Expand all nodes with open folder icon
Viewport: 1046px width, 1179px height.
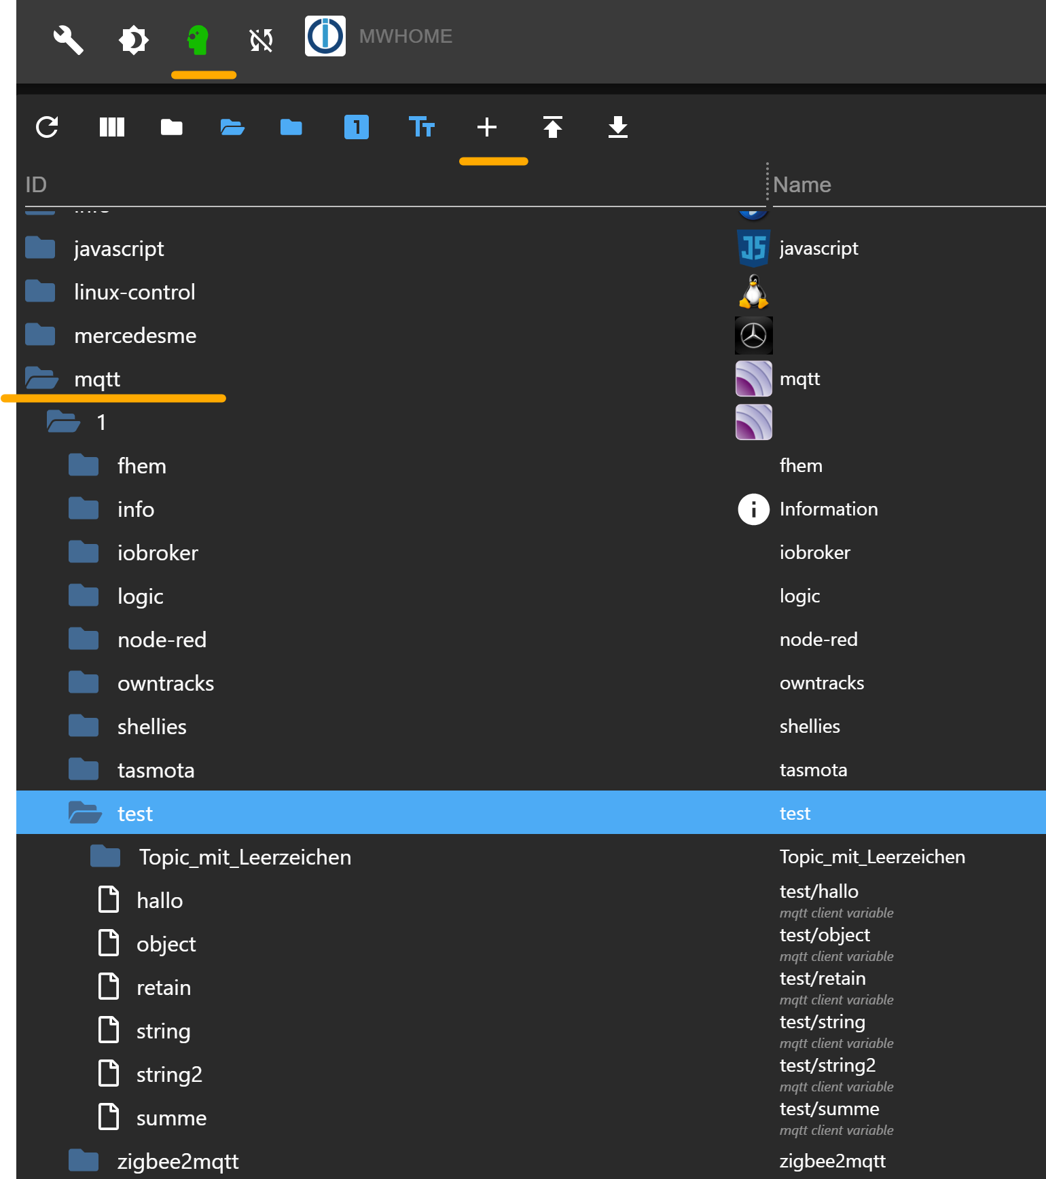[232, 127]
